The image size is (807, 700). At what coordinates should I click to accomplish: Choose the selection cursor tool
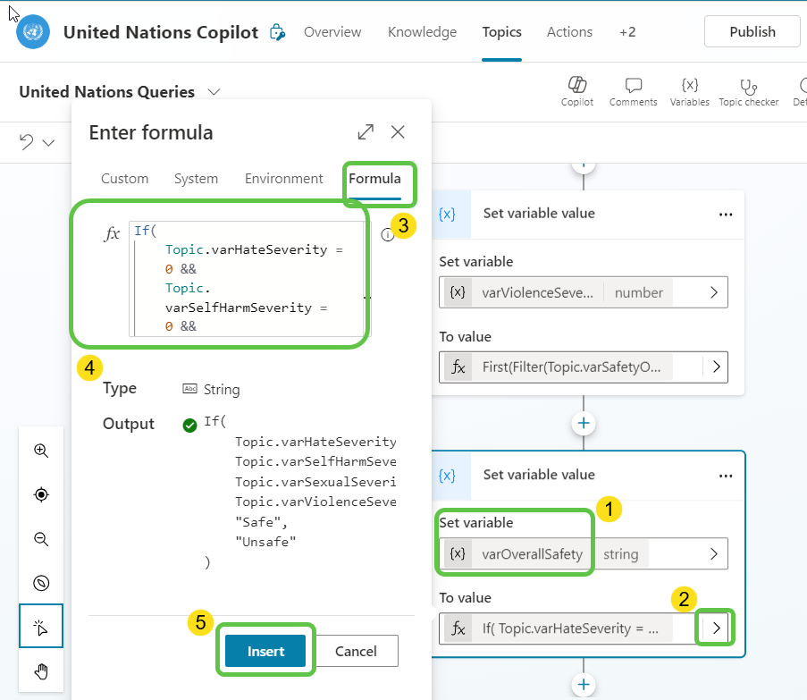[x=40, y=627]
